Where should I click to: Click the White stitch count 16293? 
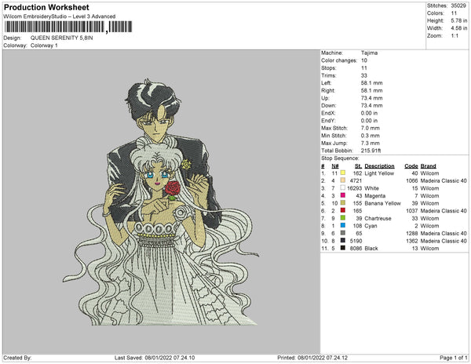(355, 188)
